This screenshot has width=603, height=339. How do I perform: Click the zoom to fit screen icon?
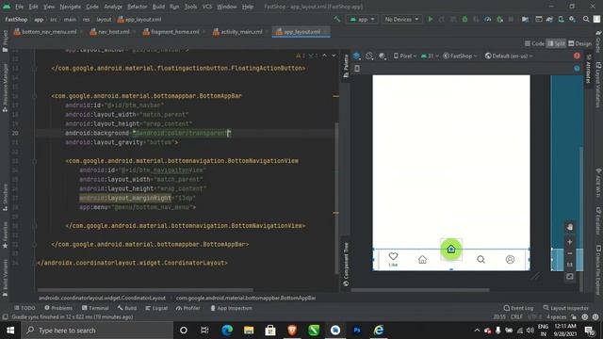click(570, 276)
